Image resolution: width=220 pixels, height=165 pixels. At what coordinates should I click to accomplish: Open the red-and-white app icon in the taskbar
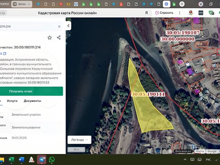[32, 159]
